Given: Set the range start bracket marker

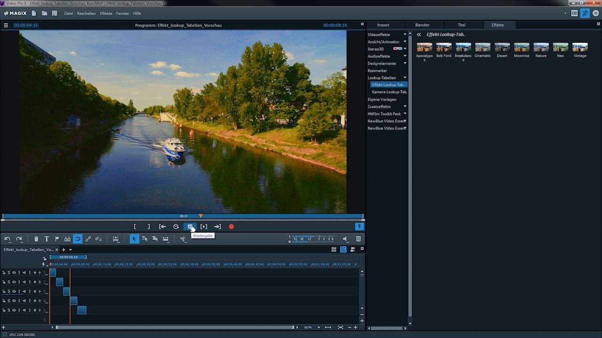Looking at the screenshot, I should click(x=135, y=227).
